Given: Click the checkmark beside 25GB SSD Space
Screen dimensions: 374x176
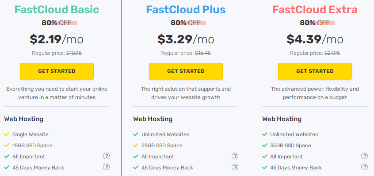Looking at the screenshot, I should (x=136, y=145).
